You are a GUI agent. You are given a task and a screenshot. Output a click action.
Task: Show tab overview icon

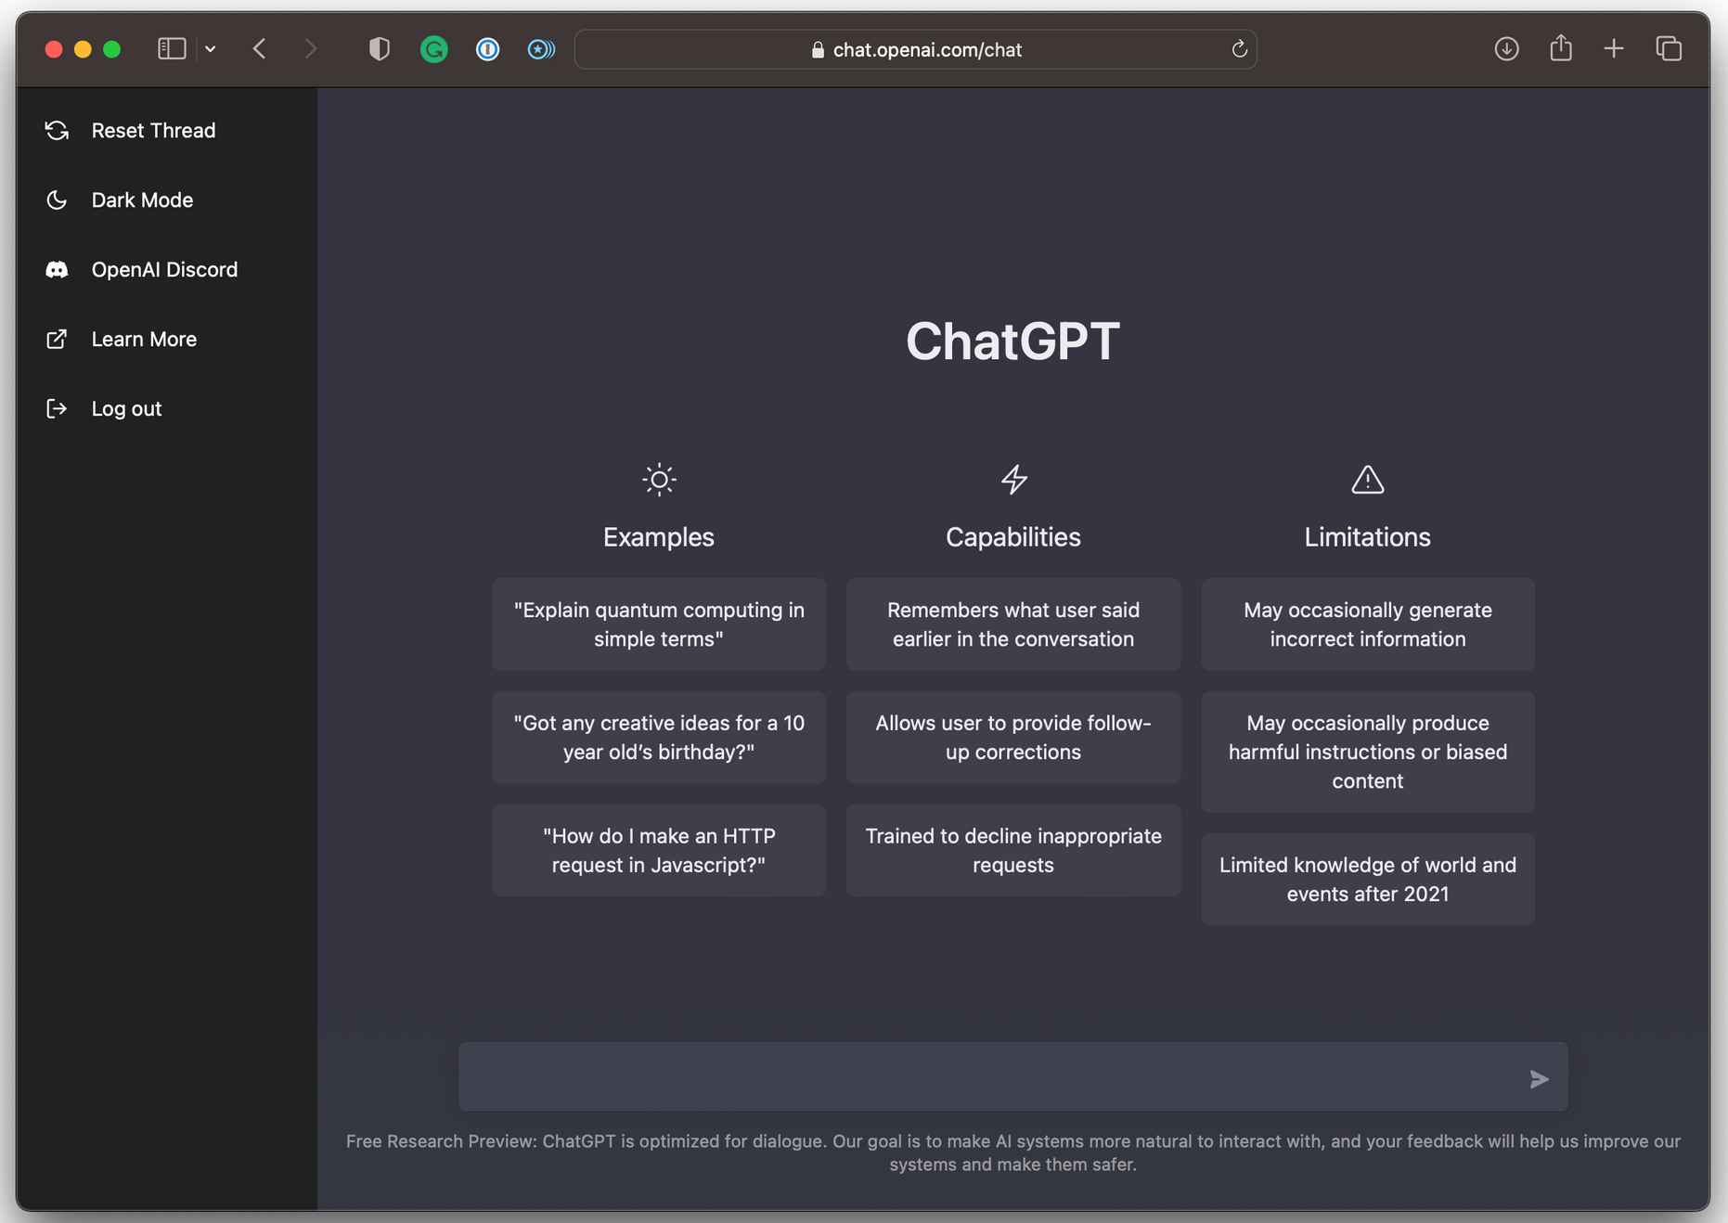[x=1669, y=49]
